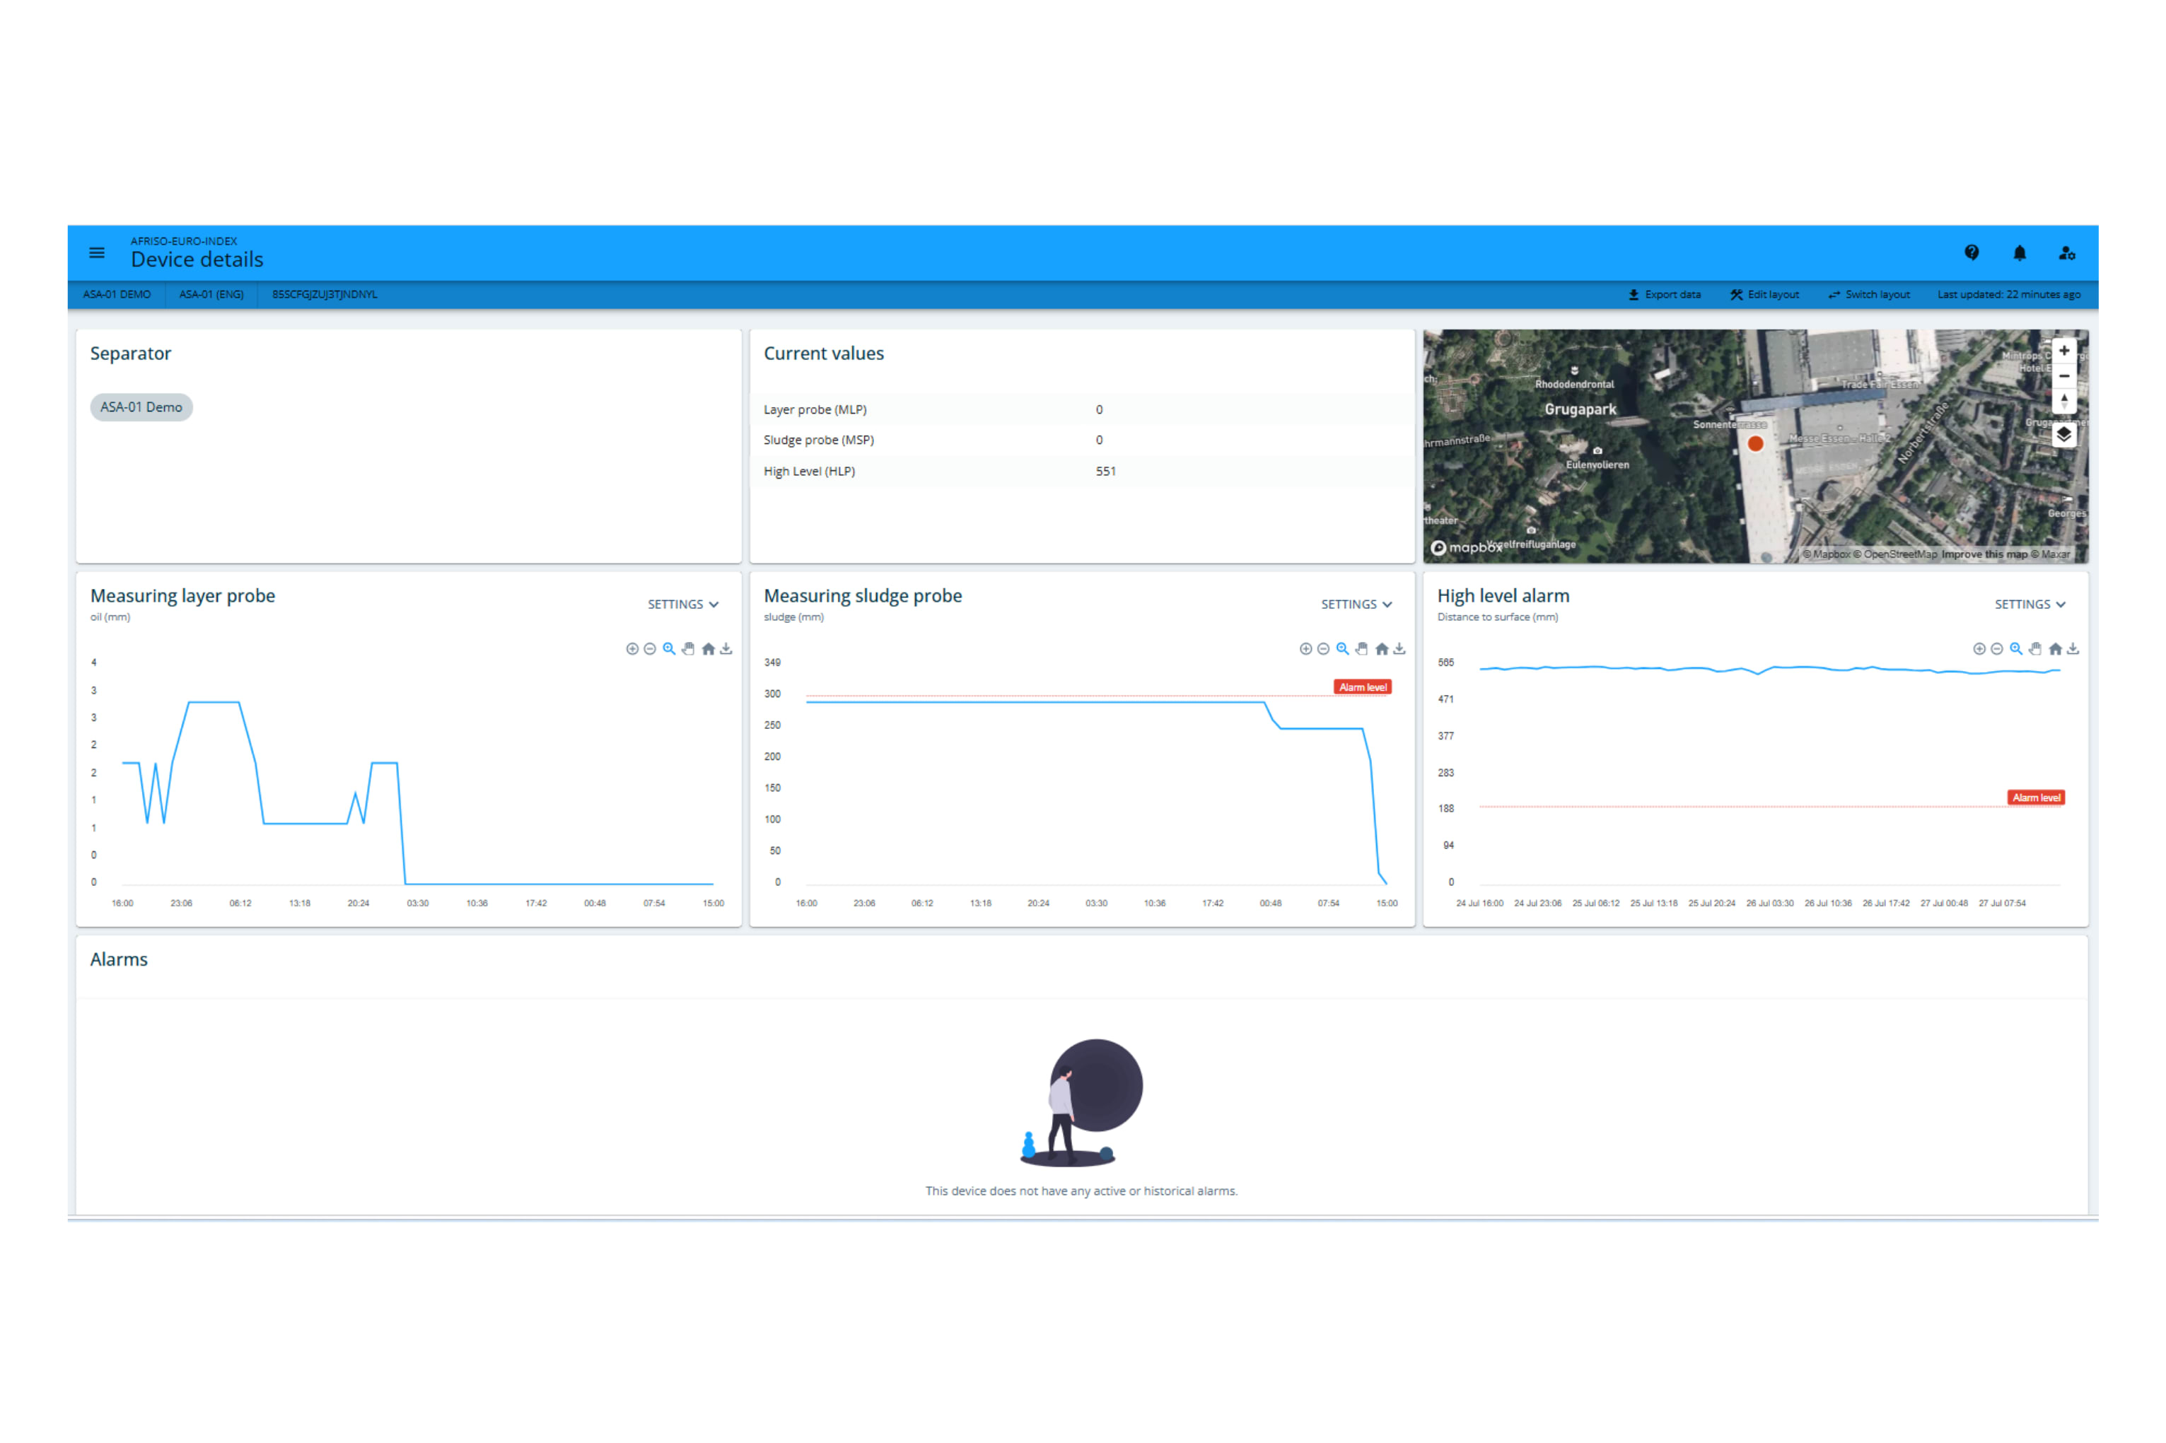This screenshot has width=2166, height=1443.
Task: Zoom out on High level alarm chart
Action: tap(1996, 649)
